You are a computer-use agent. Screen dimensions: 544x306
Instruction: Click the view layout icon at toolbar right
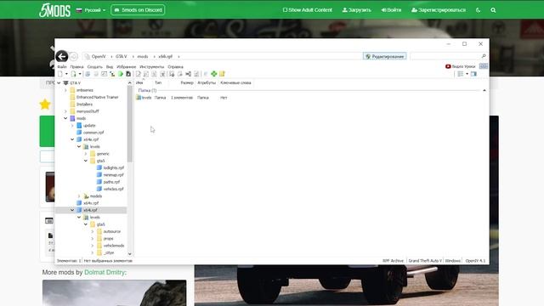click(x=461, y=74)
